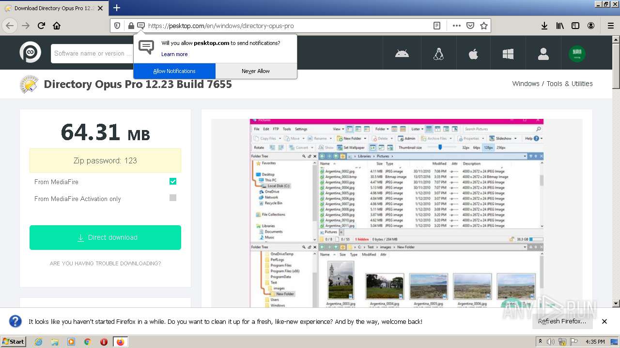Toggle the From MediaFire checkbox

point(173,181)
